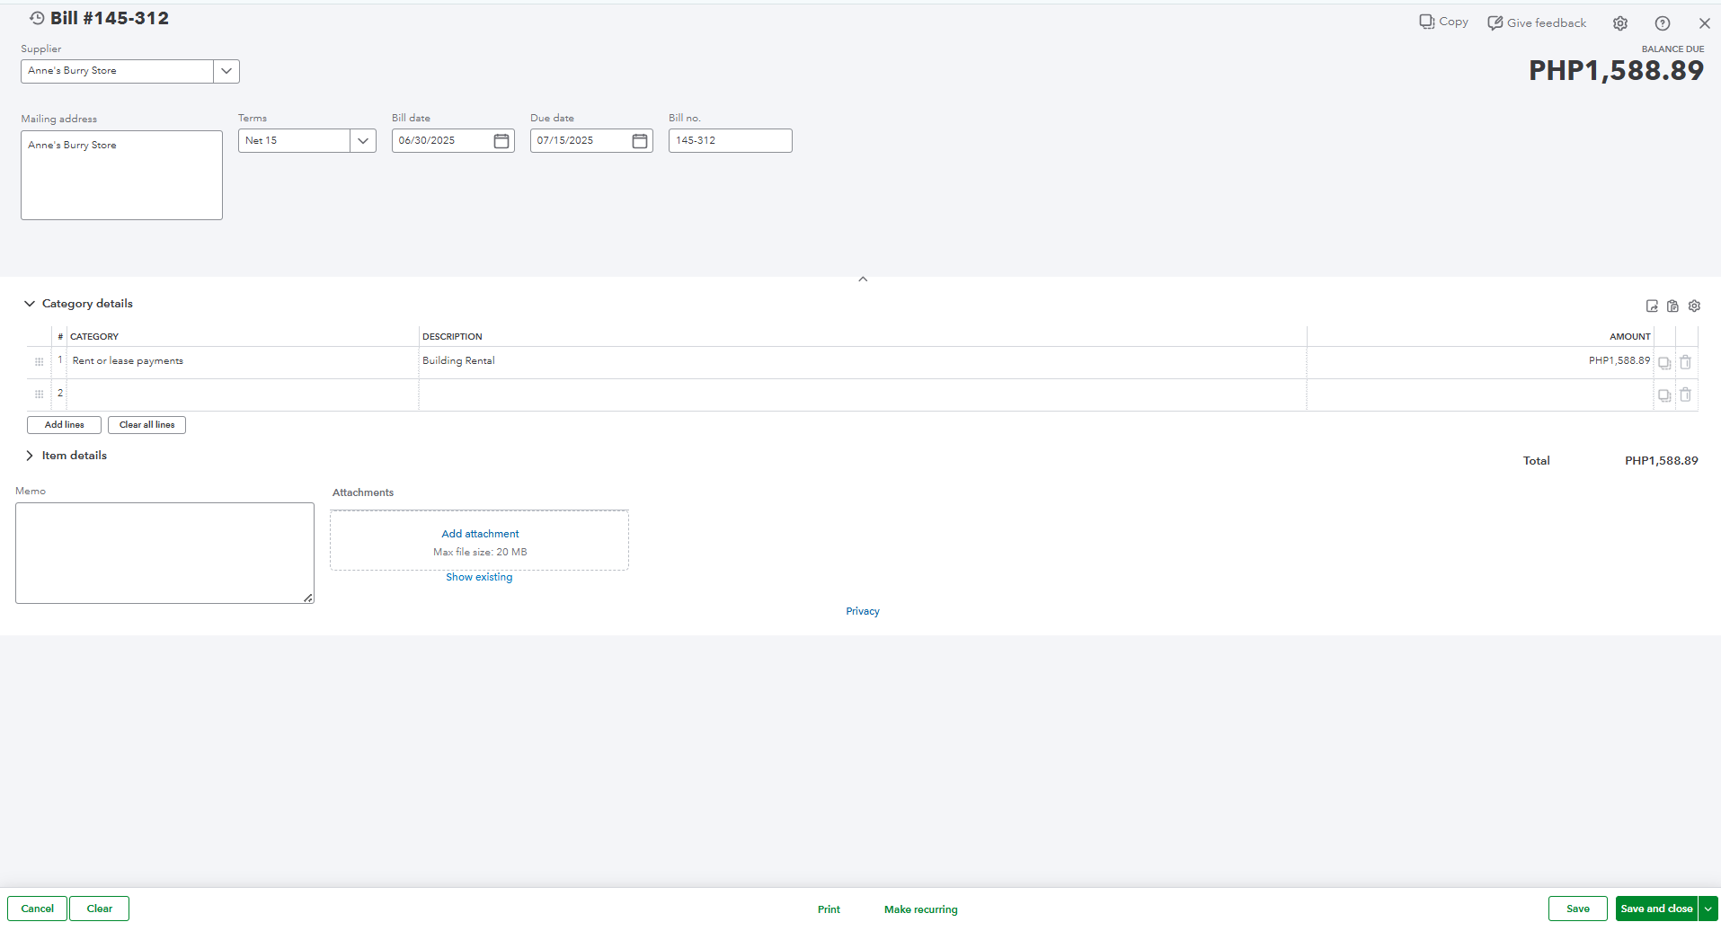Click Print link

(829, 909)
